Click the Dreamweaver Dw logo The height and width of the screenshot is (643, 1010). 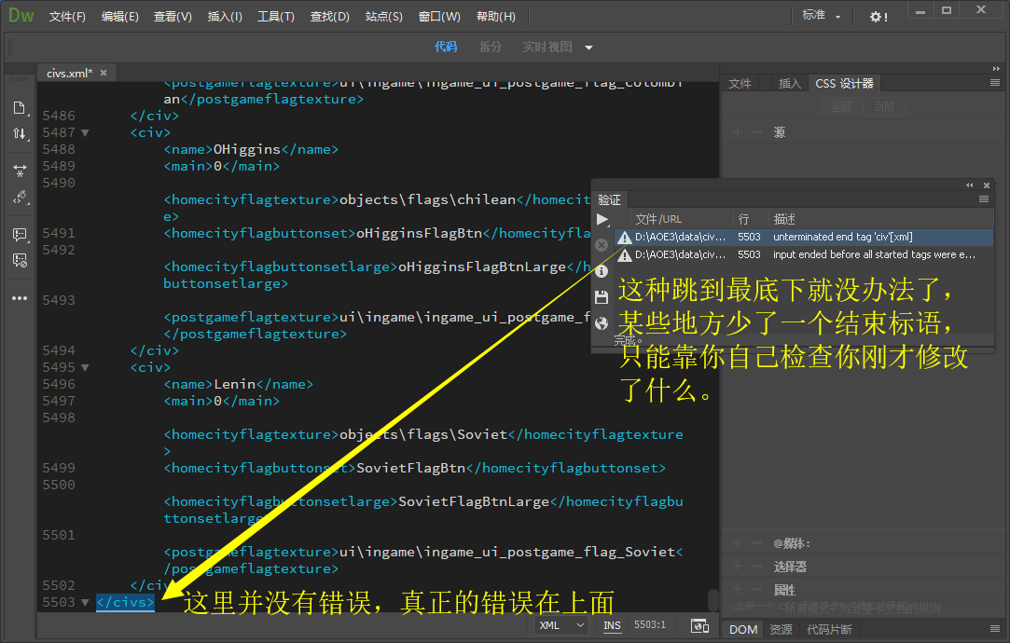coord(21,16)
